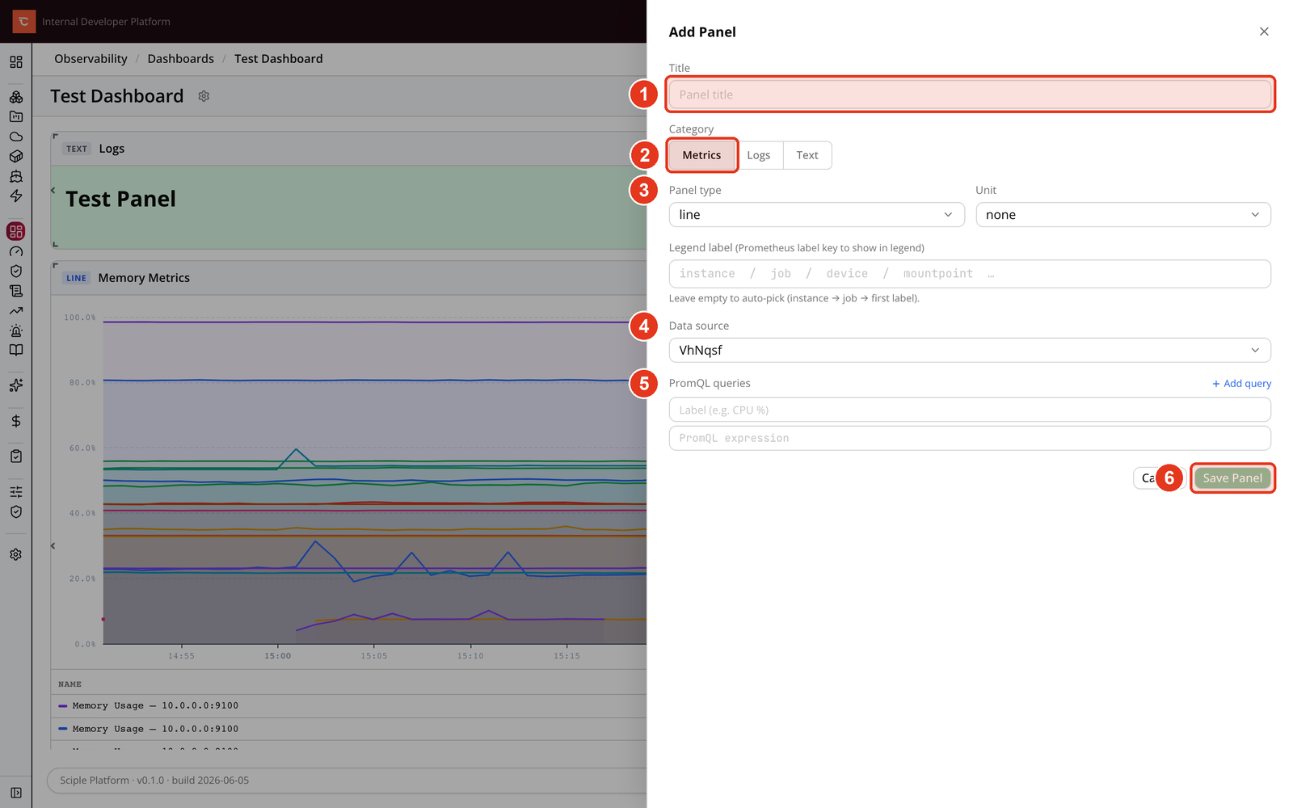Open the sliders controls sidebar icon

[16, 492]
